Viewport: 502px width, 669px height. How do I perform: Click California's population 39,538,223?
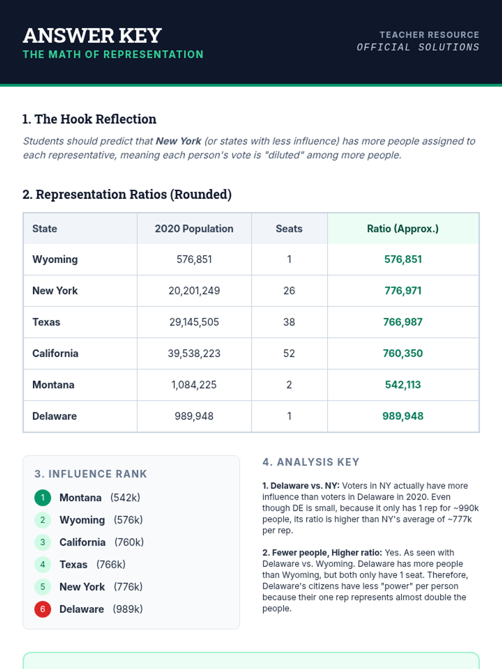click(x=194, y=353)
